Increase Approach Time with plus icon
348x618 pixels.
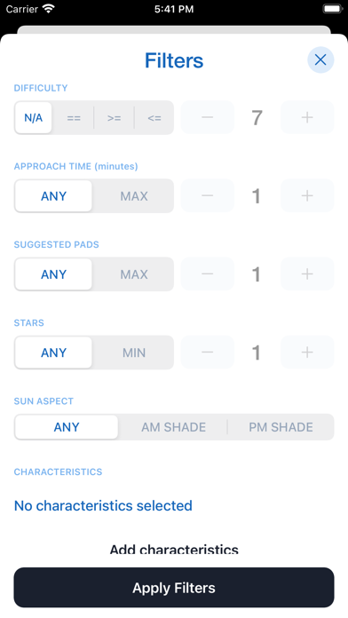tap(307, 196)
